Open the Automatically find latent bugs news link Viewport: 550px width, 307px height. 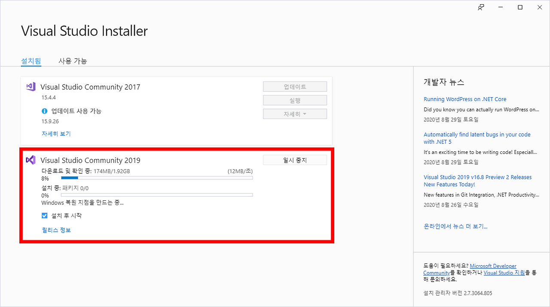tap(477, 138)
